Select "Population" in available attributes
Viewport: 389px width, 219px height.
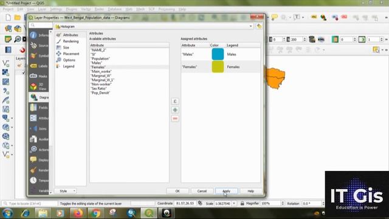[x=129, y=58]
